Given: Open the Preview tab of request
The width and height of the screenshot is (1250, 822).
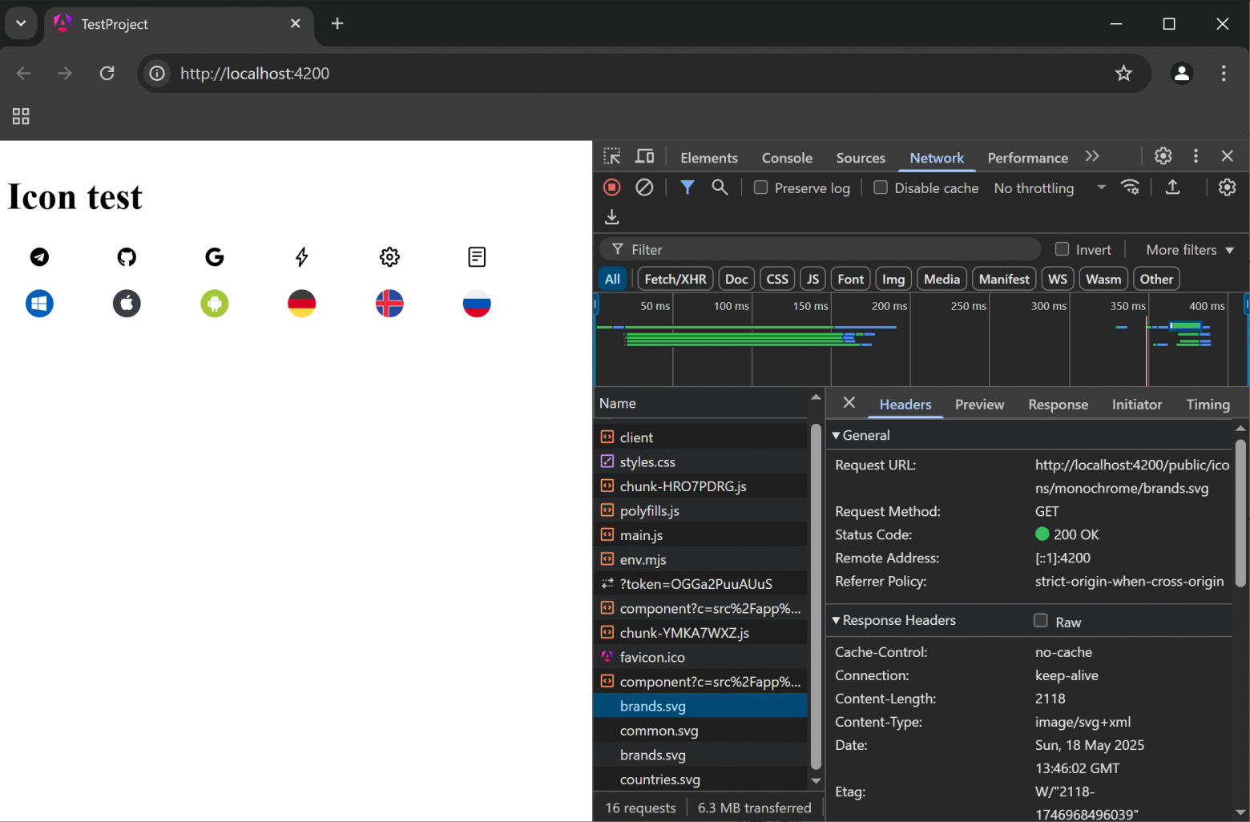Looking at the screenshot, I should pyautogui.click(x=979, y=405).
